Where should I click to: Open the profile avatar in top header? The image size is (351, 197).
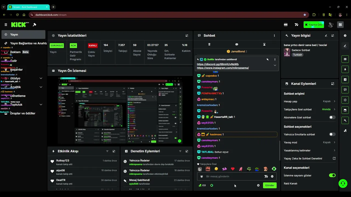[331, 25]
